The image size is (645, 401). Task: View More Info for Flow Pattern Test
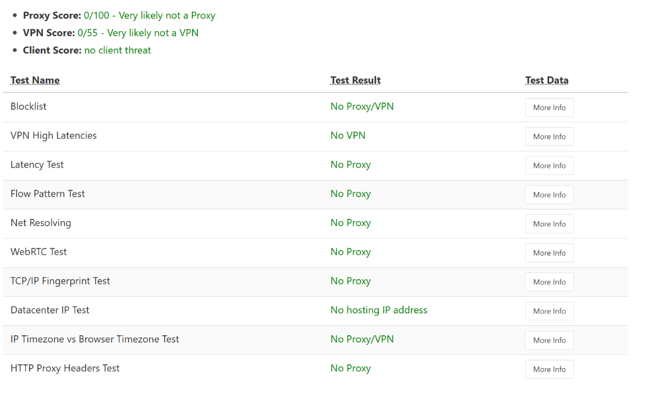coord(549,194)
